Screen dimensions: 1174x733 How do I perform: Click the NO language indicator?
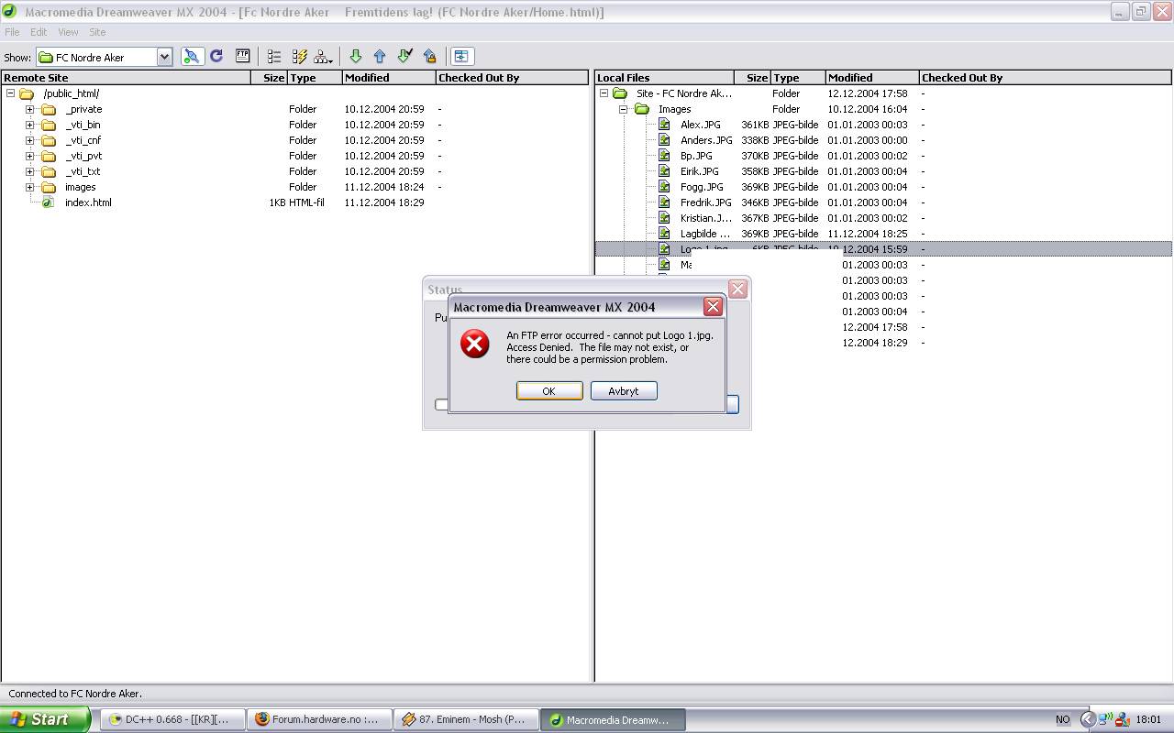(1063, 719)
